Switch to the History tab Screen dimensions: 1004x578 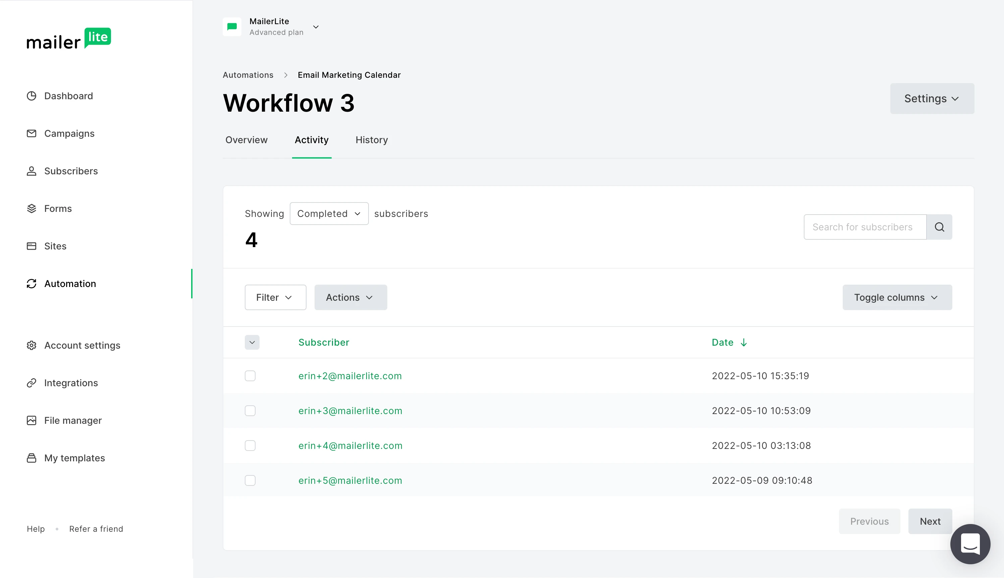point(372,140)
